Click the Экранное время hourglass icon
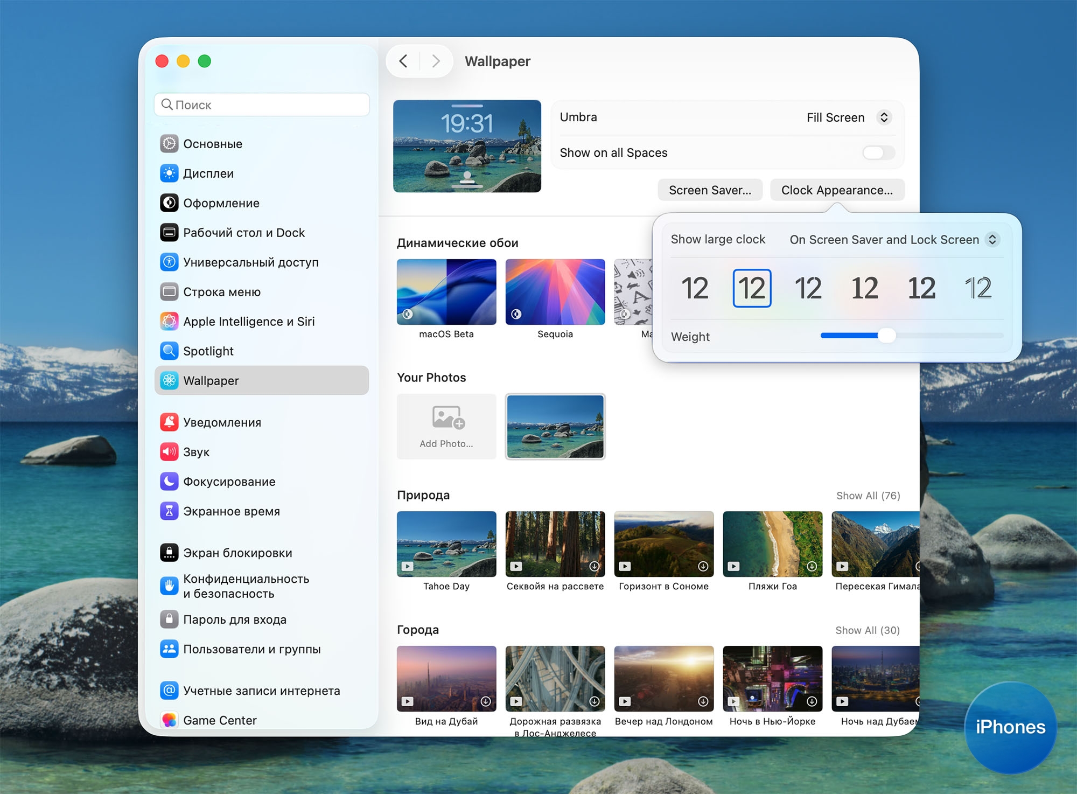The height and width of the screenshot is (794, 1077). tap(169, 511)
